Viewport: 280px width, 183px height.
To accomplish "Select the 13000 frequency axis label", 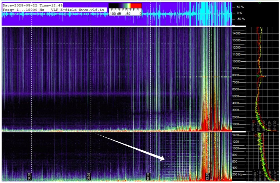I will pos(236,40).
